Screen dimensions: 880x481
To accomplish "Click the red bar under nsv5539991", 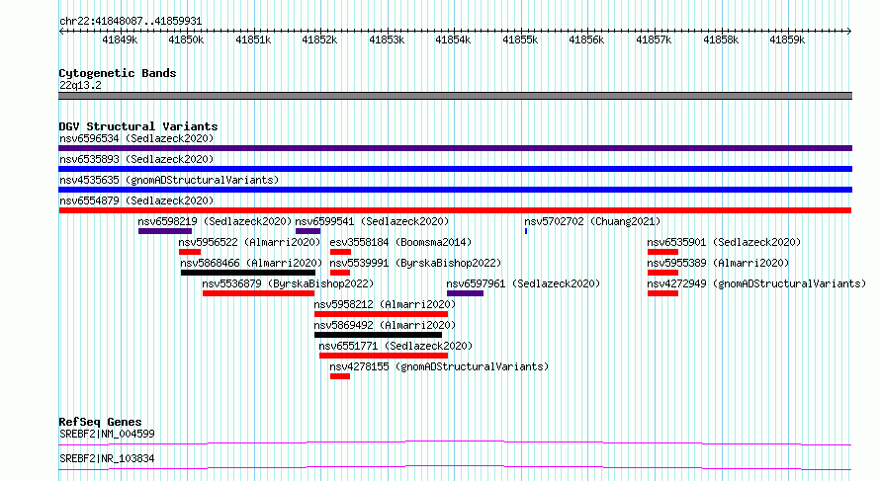I will [x=340, y=273].
